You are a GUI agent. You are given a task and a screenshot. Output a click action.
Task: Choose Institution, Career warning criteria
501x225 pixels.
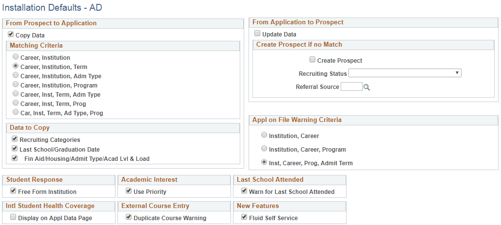[x=264, y=136]
